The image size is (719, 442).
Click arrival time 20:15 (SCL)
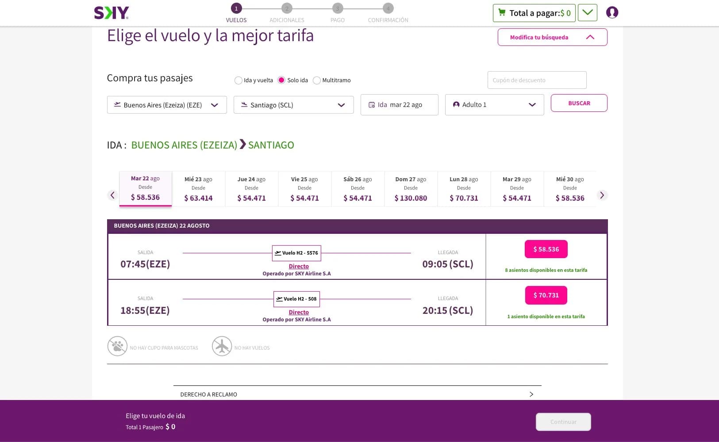coord(448,310)
